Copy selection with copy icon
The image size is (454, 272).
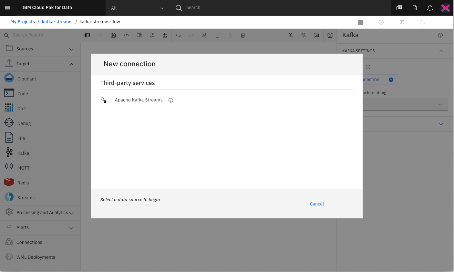tap(217, 35)
